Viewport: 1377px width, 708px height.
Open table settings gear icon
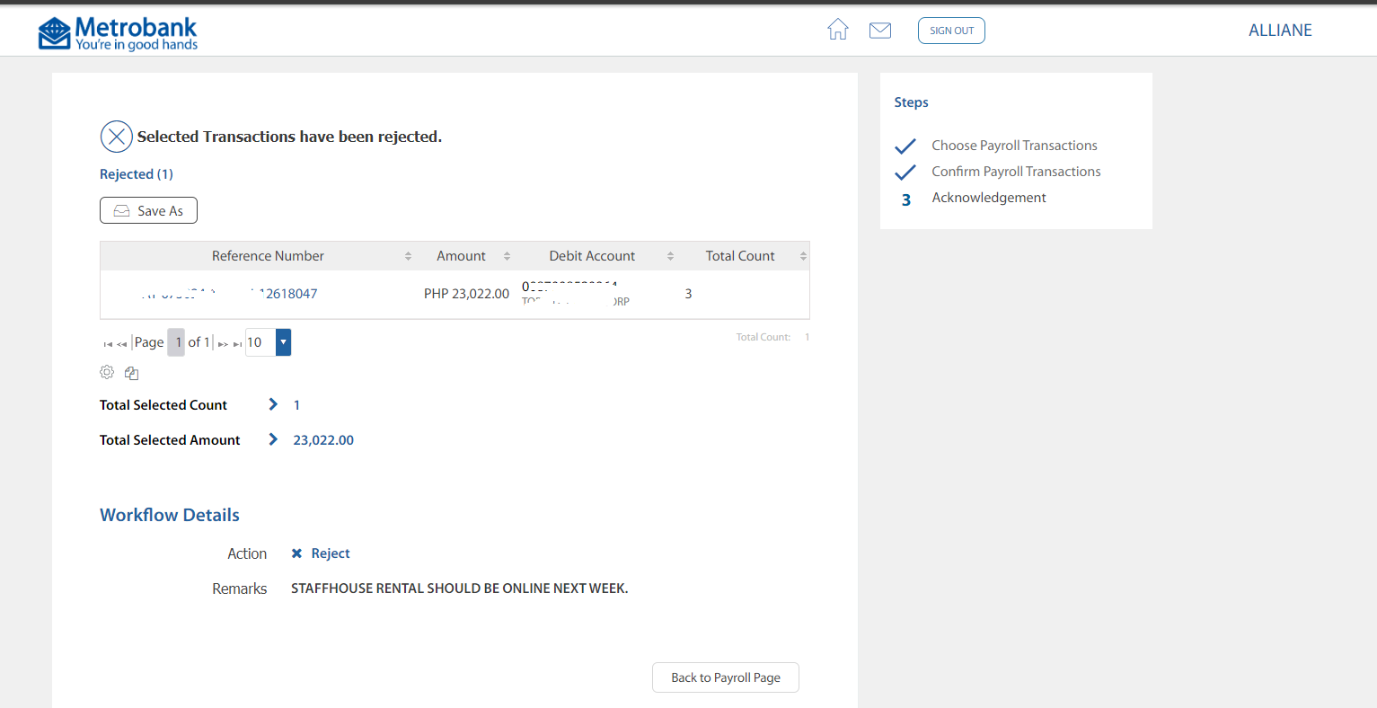coord(107,372)
